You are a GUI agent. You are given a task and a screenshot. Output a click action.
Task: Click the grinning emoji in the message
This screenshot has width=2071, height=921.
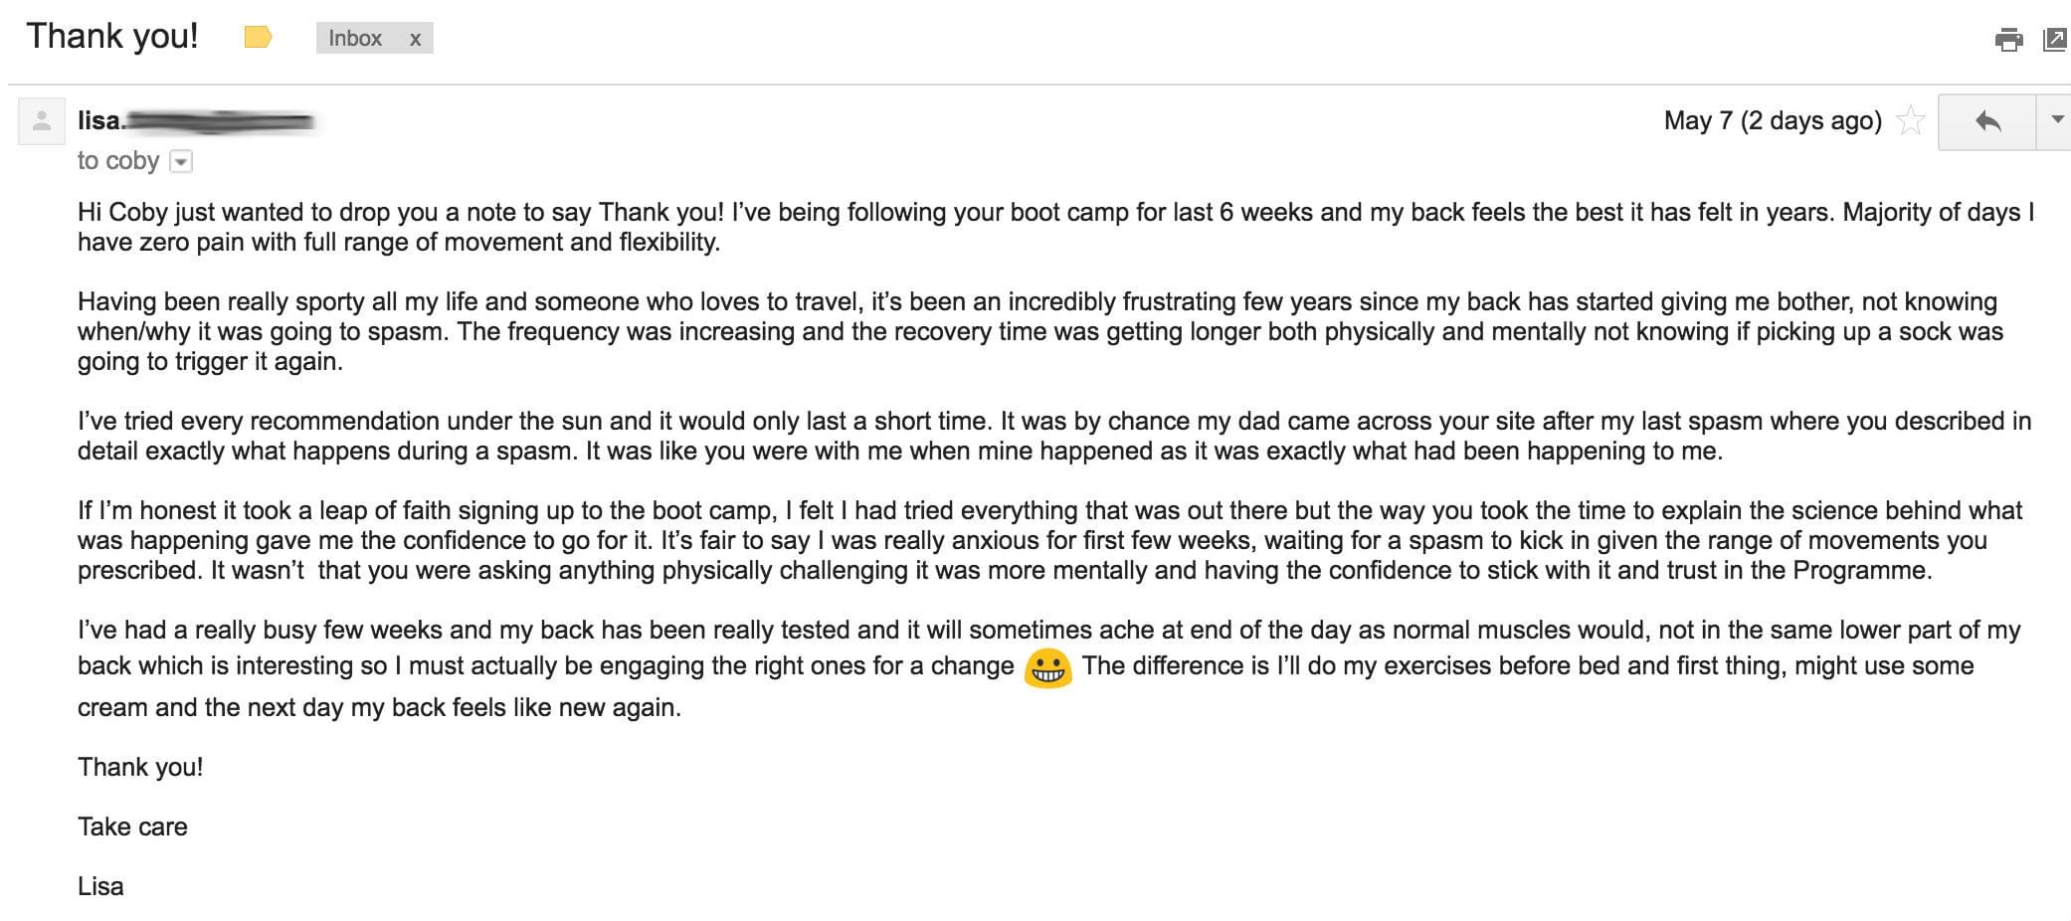[x=1047, y=668]
